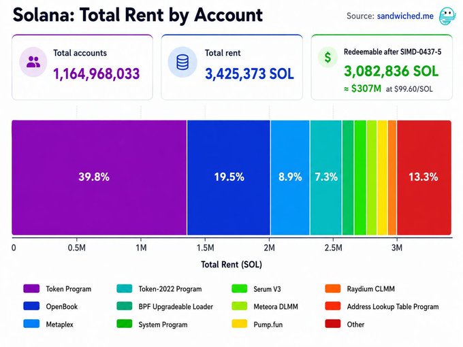Click the Total accounts people icon
463x347 pixels.
tap(33, 62)
